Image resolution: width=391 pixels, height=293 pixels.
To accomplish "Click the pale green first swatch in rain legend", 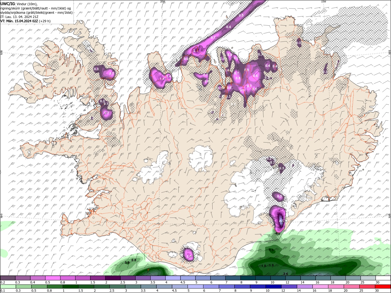I will [8, 286].
